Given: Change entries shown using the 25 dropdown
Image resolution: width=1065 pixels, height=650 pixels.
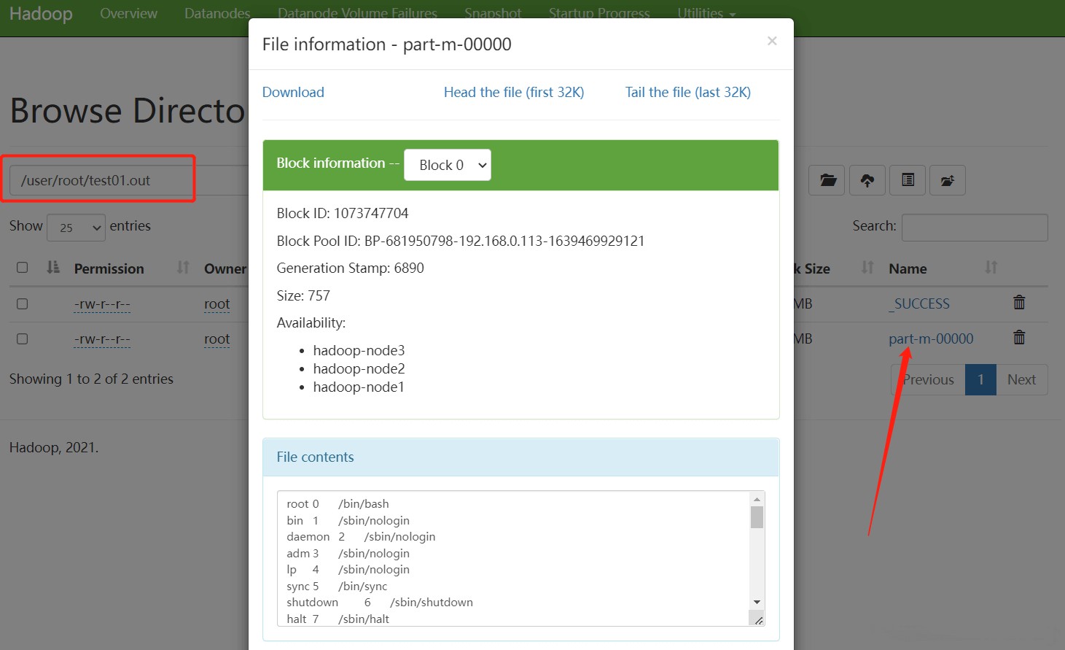Looking at the screenshot, I should (76, 228).
